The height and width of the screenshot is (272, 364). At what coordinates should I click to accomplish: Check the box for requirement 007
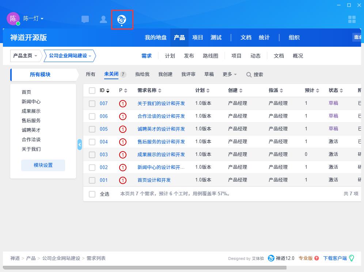(92, 103)
